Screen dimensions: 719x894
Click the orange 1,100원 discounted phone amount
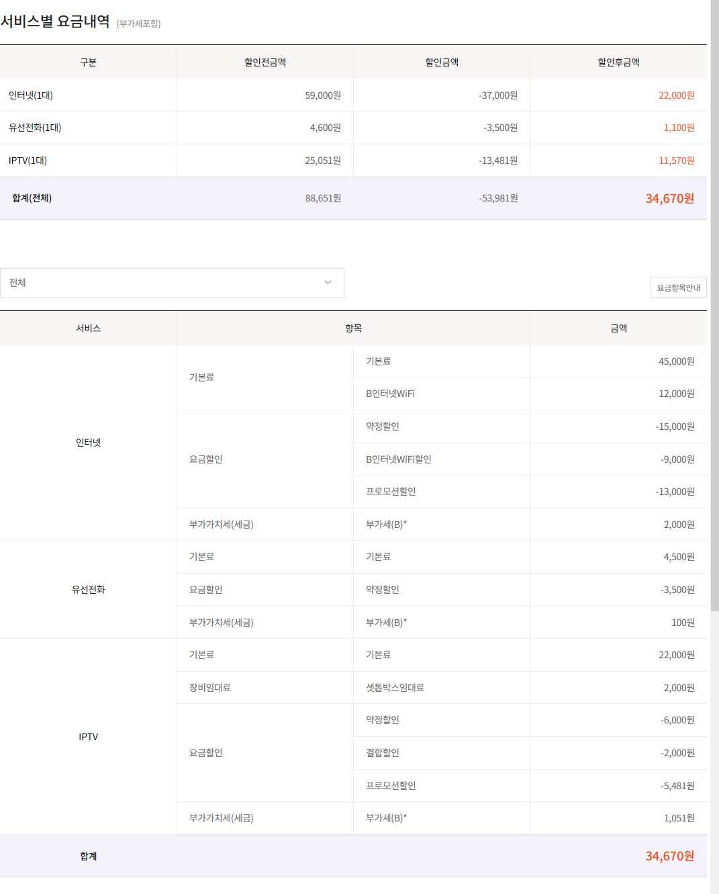point(679,128)
